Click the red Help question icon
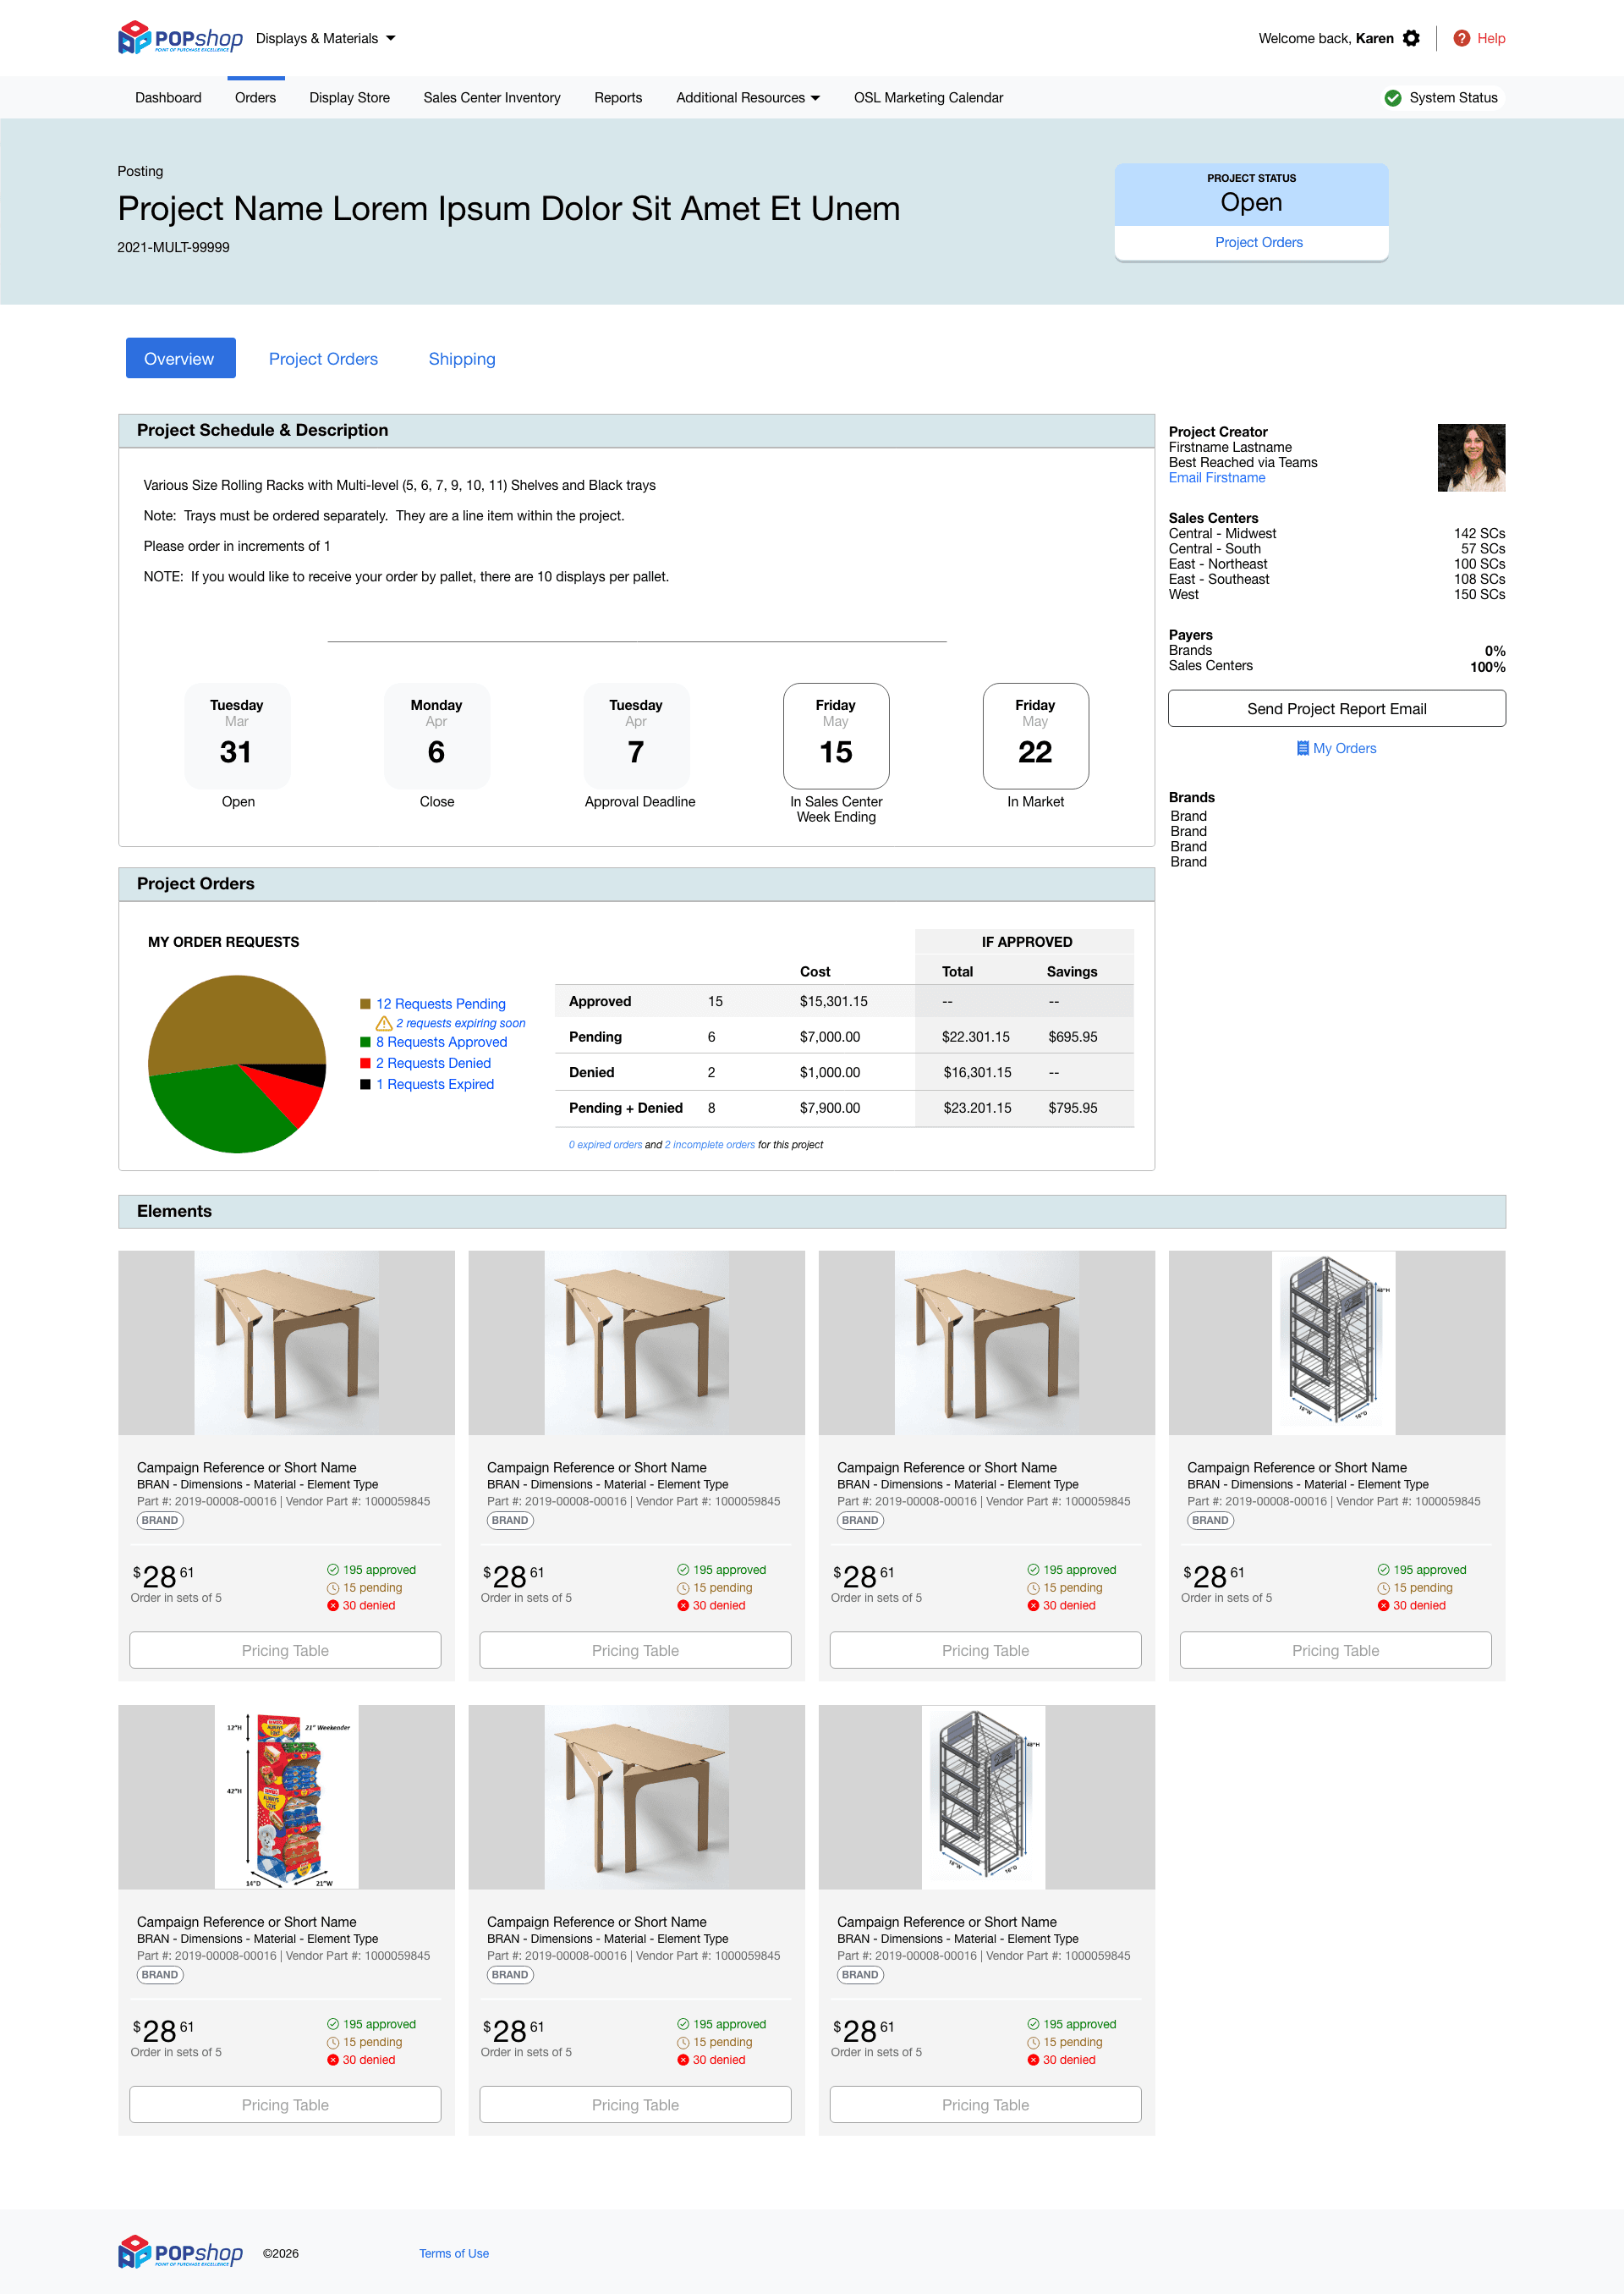The height and width of the screenshot is (2294, 1624). click(x=1461, y=38)
